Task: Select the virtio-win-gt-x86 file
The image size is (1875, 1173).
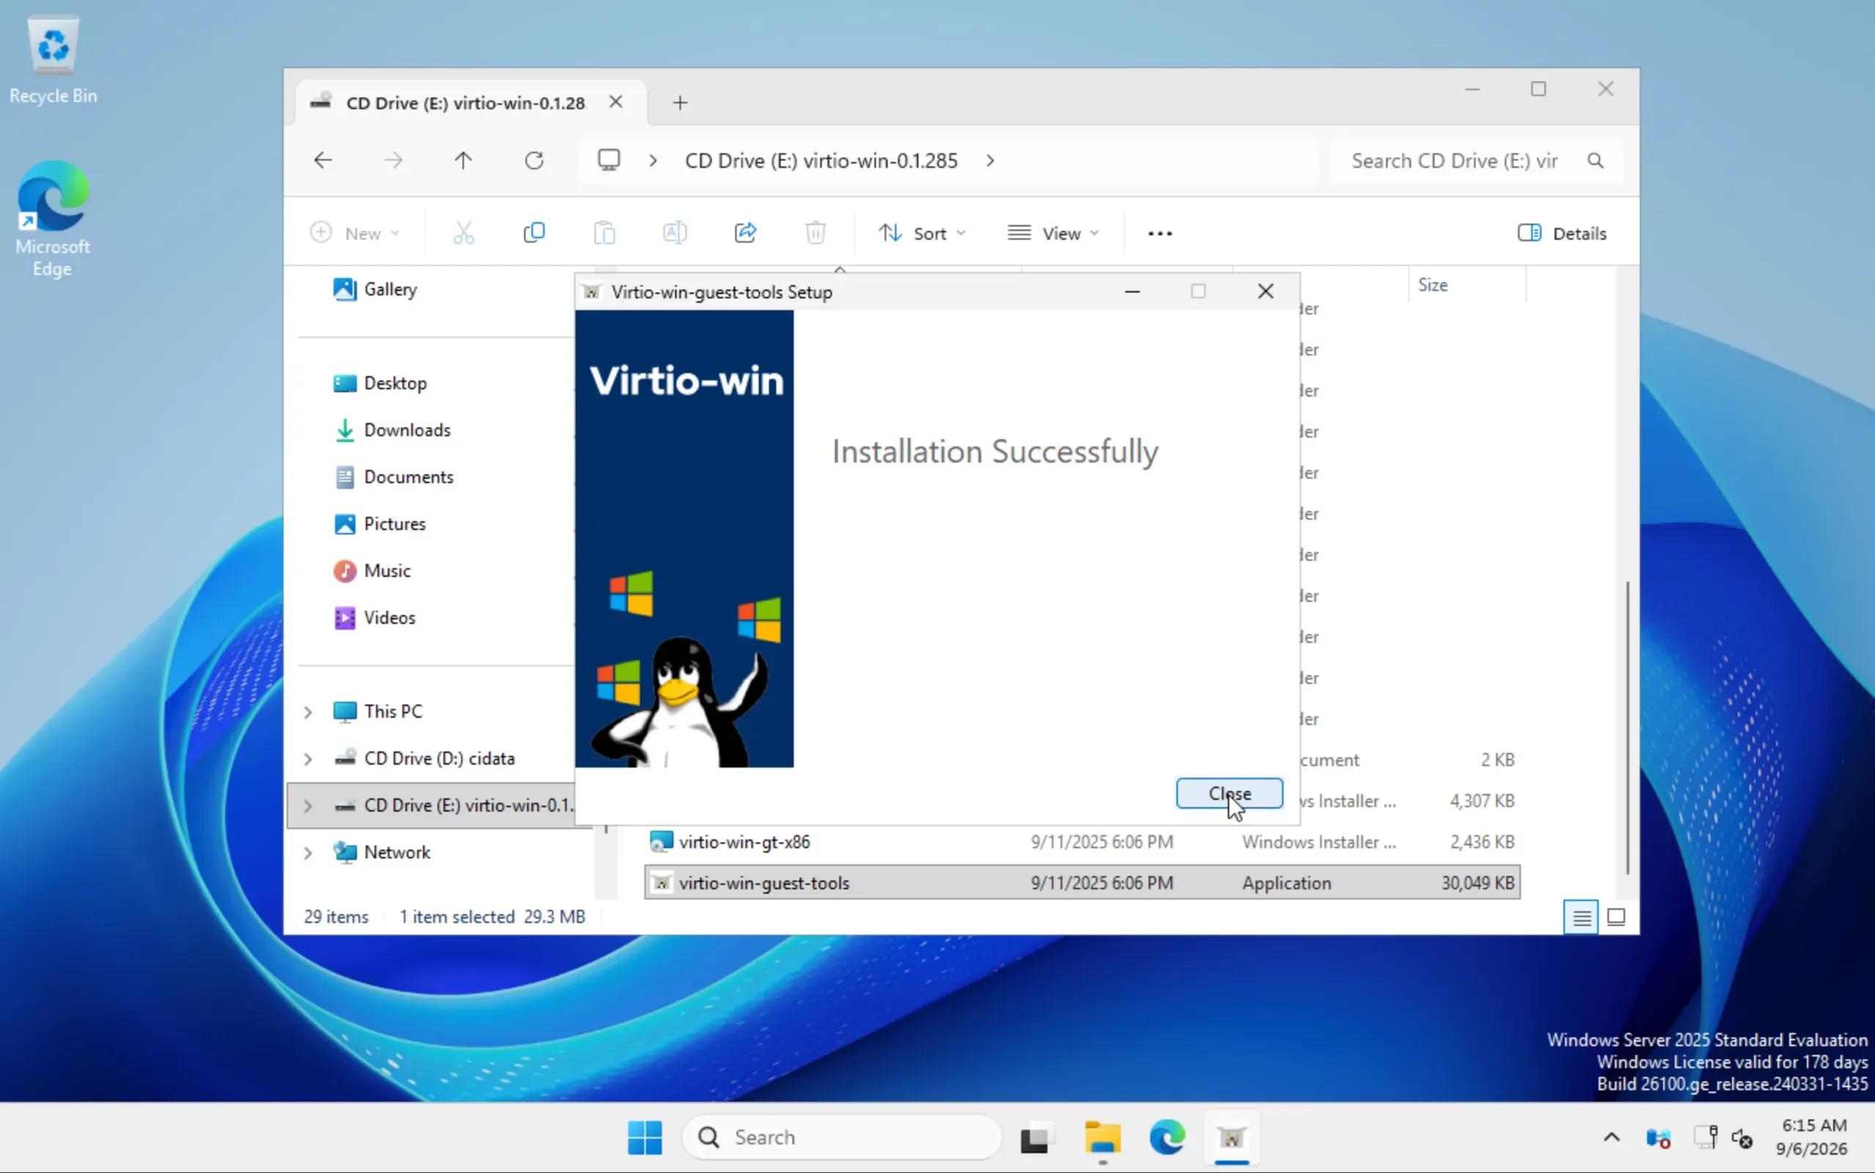Action: [1082, 842]
